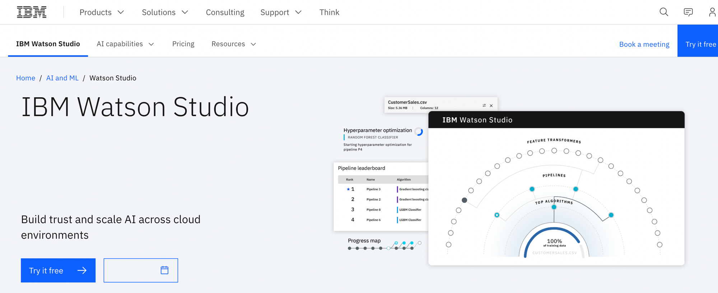The height and width of the screenshot is (293, 718).
Task: Click the Progress map timeline dots
Action: click(384, 246)
